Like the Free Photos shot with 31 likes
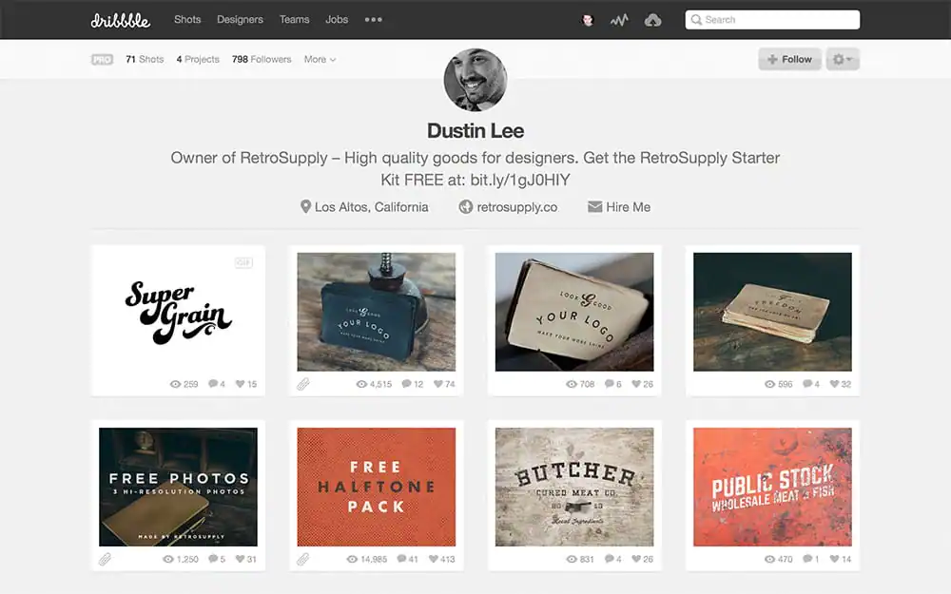The height and width of the screenshot is (594, 951). tap(241, 559)
